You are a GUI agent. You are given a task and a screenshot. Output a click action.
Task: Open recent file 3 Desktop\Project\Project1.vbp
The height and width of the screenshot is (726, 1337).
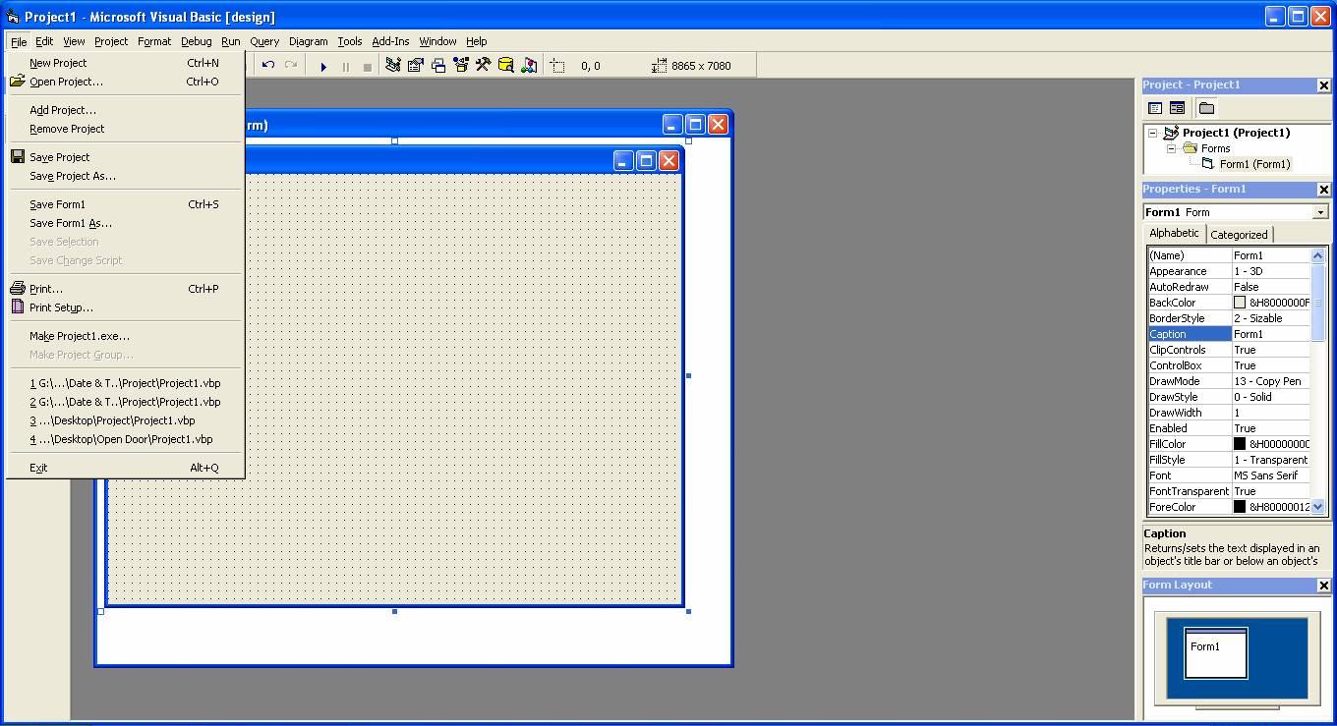(125, 420)
